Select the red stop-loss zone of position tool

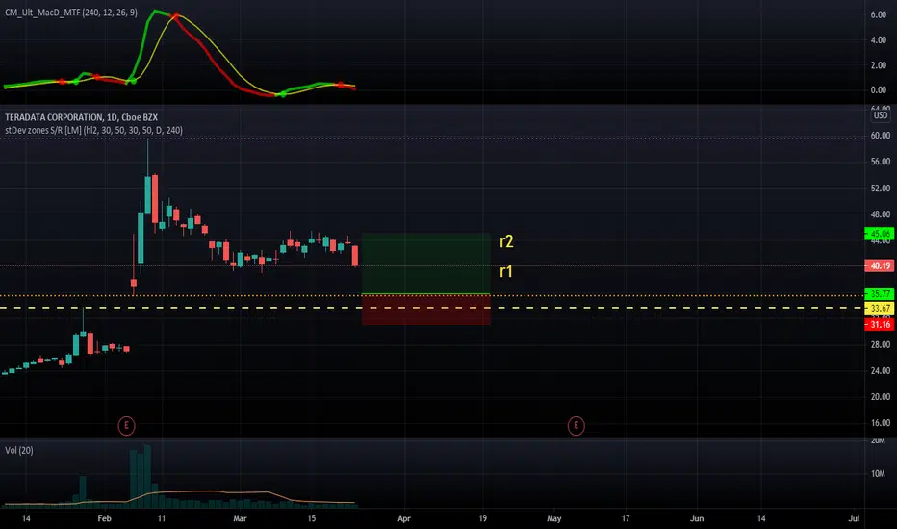pos(426,310)
